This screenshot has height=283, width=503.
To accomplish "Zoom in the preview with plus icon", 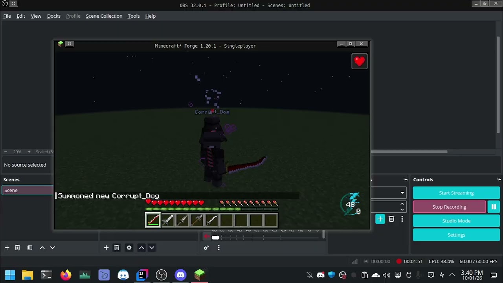I will pos(29,152).
